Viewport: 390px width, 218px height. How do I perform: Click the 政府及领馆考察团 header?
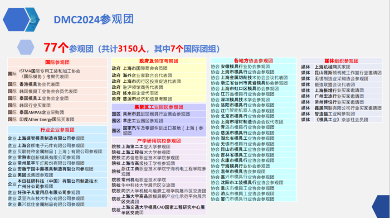(158, 61)
